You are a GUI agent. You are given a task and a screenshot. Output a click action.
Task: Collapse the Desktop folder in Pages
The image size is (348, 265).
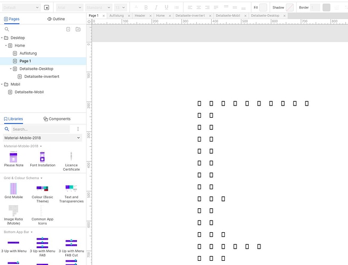[x=3, y=38]
